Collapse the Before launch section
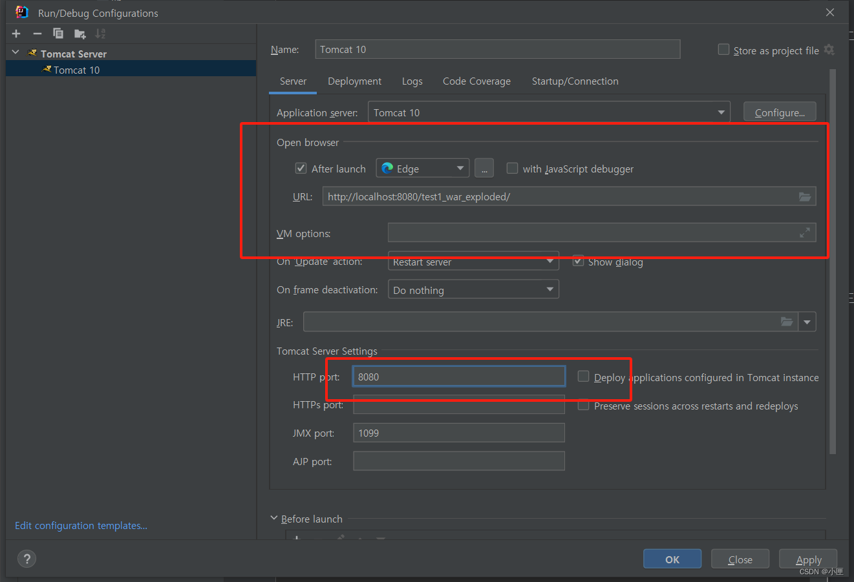This screenshot has width=854, height=582. tap(274, 518)
